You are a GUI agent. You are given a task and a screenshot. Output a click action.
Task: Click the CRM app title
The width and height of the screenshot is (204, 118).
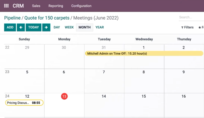tap(18, 6)
